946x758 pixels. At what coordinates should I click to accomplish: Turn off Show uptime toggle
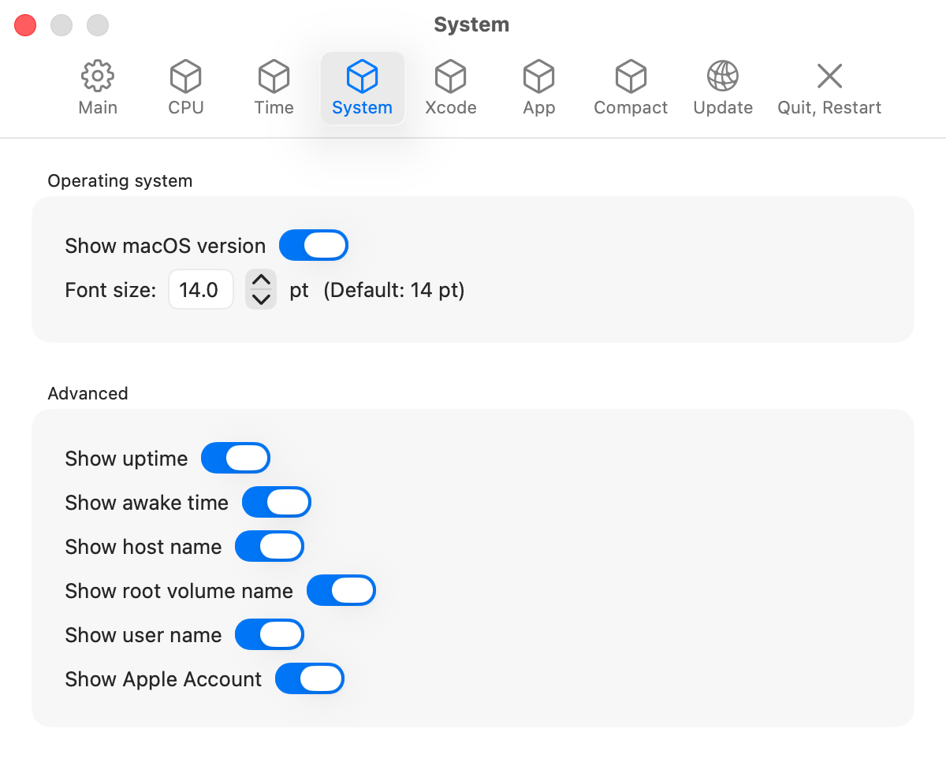(236, 459)
